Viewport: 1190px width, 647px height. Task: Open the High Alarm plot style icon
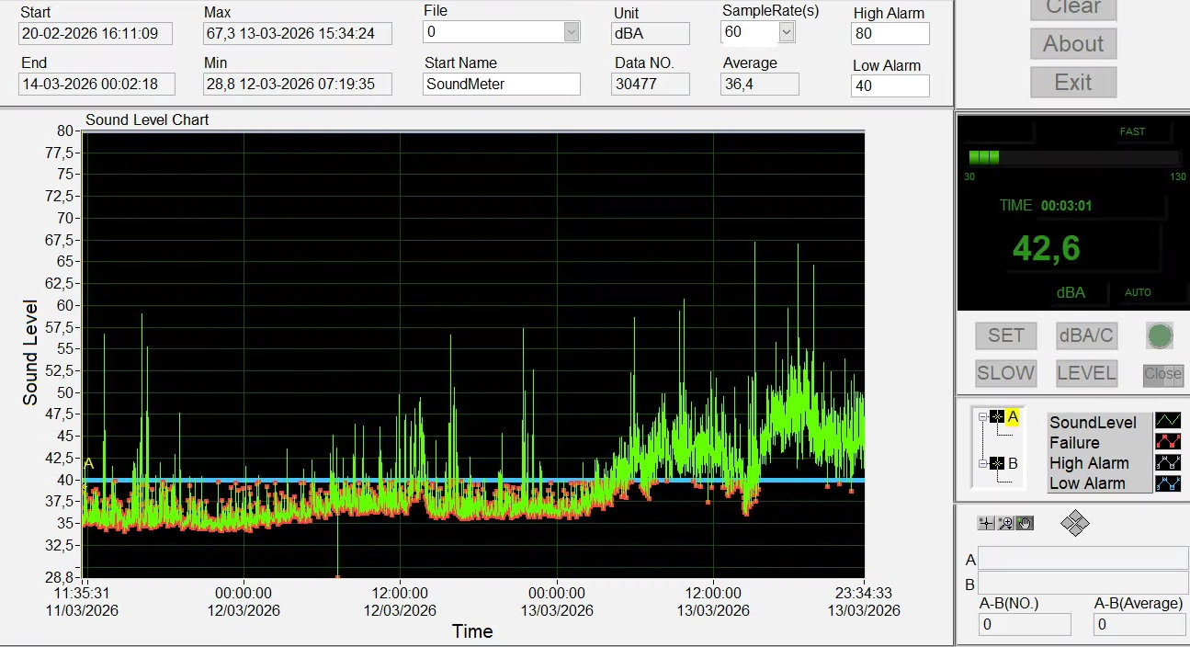(1168, 462)
